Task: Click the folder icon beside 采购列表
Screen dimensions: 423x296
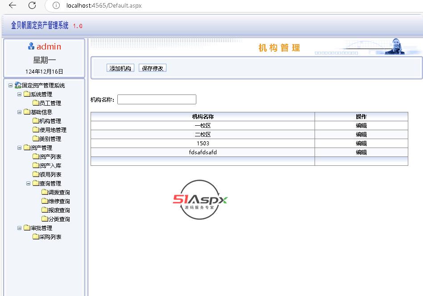Action: point(36,237)
